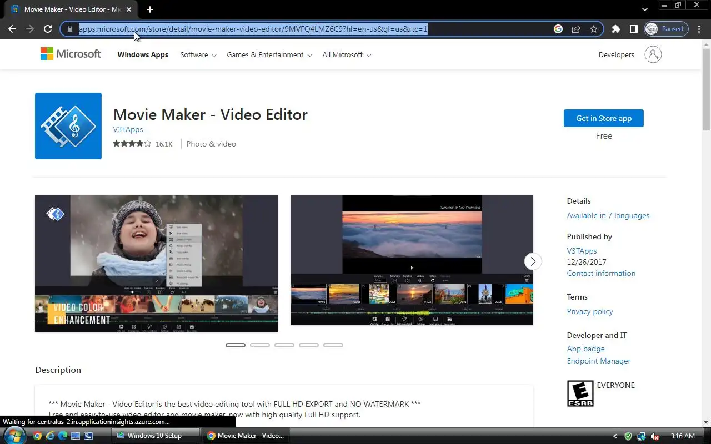Click the Paused profile button
The image size is (711, 444).
[x=666, y=29]
